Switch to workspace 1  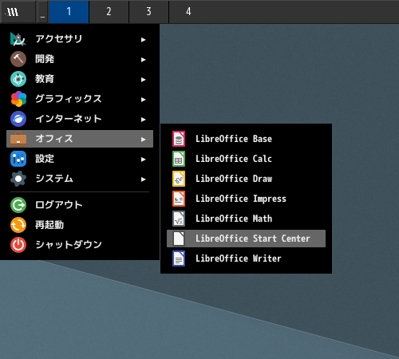click(x=69, y=12)
